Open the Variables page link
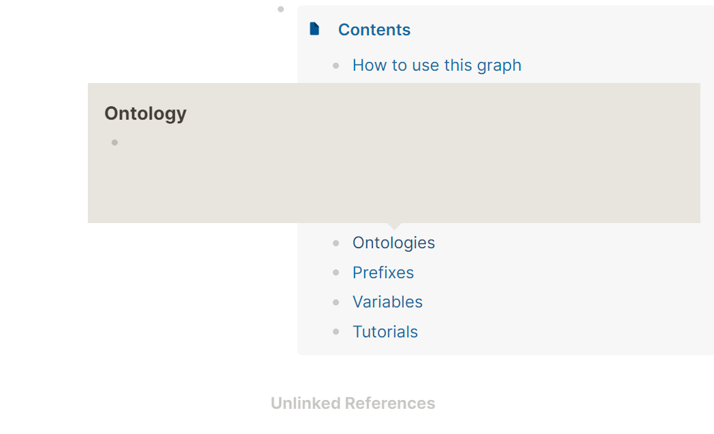The width and height of the screenshot is (714, 434). [x=387, y=302]
